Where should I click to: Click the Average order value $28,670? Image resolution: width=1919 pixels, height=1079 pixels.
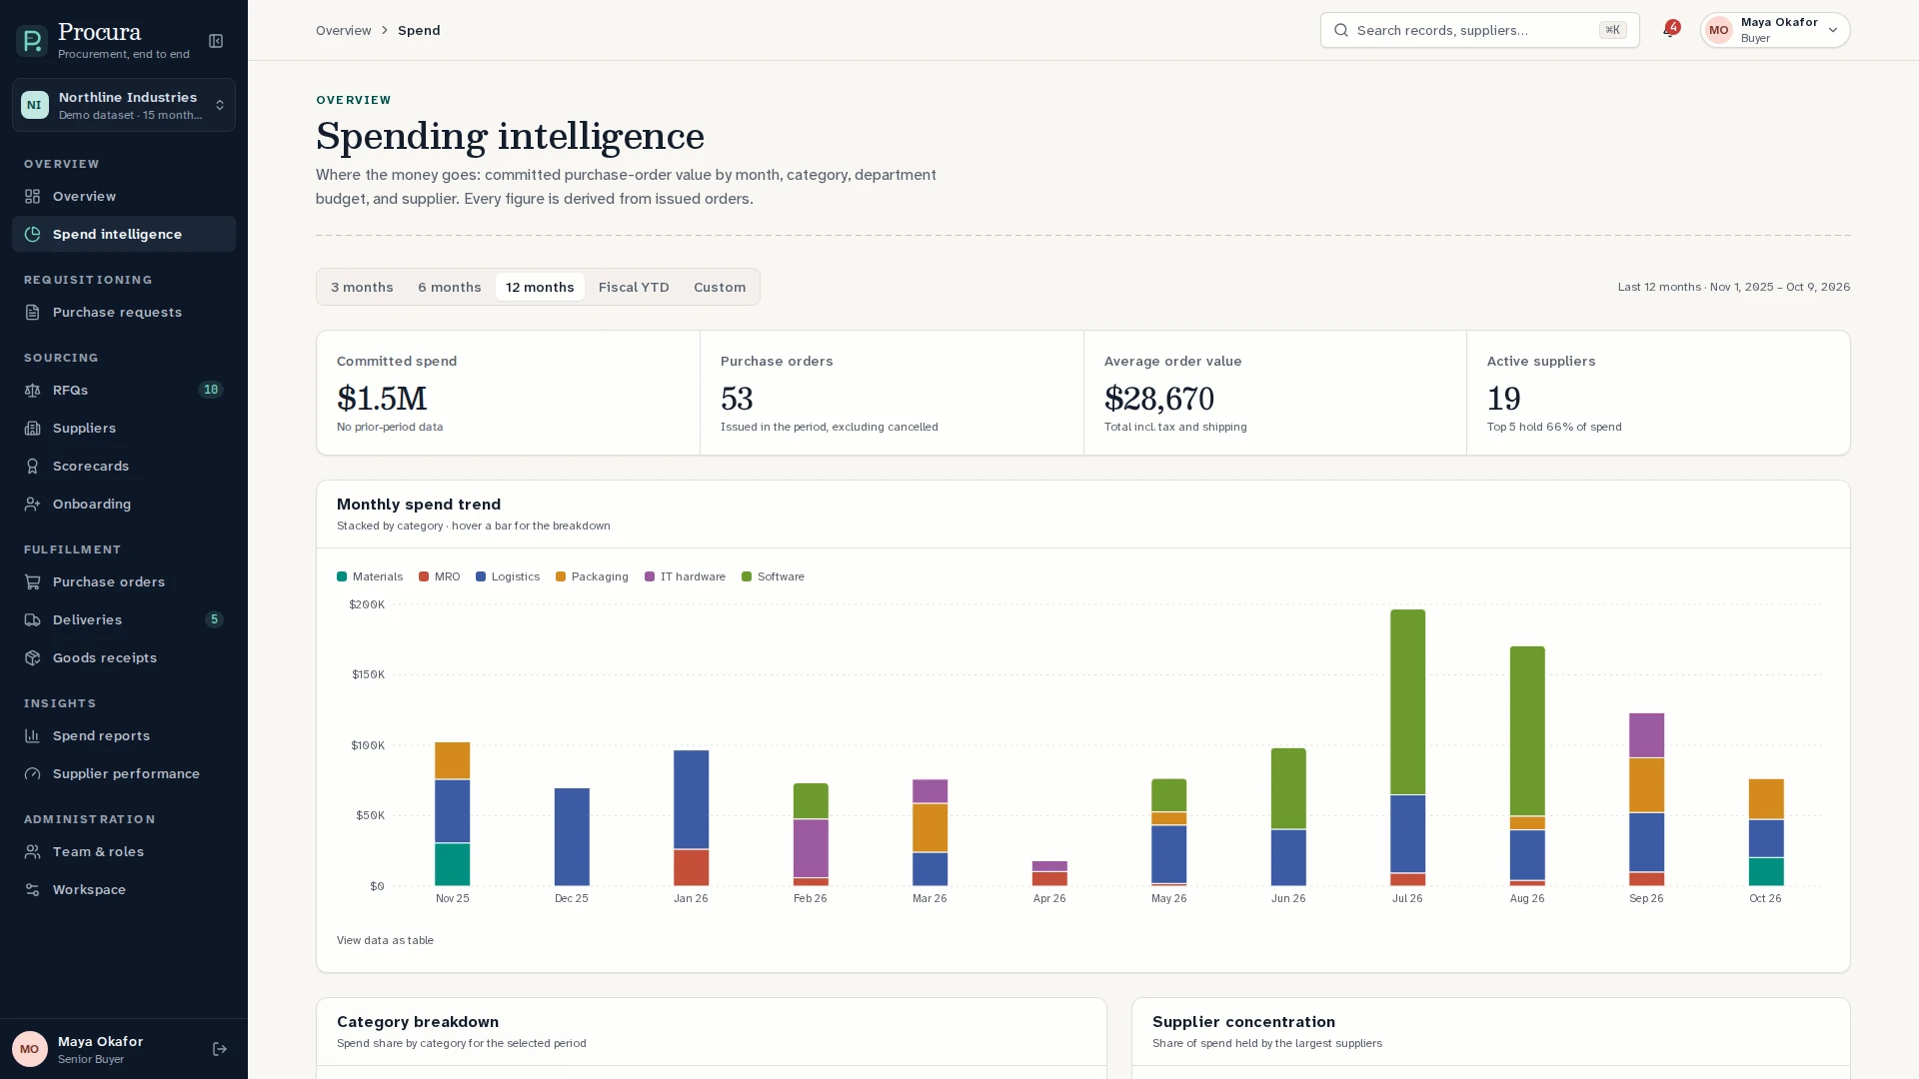(1159, 399)
